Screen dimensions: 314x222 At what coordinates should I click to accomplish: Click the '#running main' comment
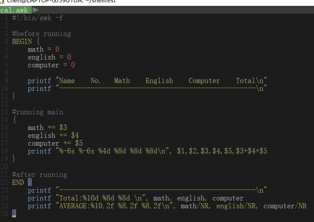(37, 112)
